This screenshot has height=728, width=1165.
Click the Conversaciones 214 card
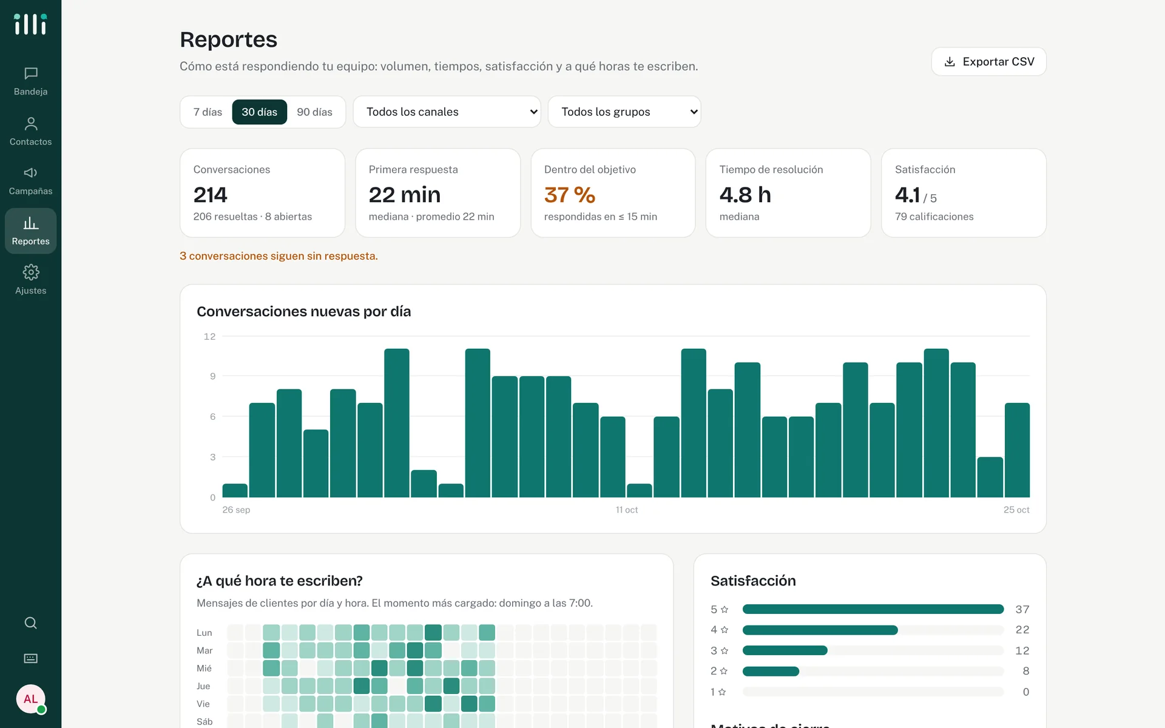(262, 193)
